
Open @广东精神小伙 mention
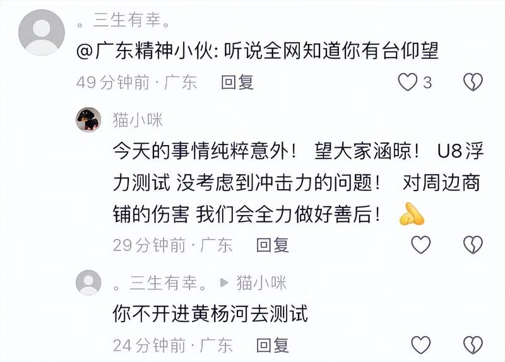point(145,51)
